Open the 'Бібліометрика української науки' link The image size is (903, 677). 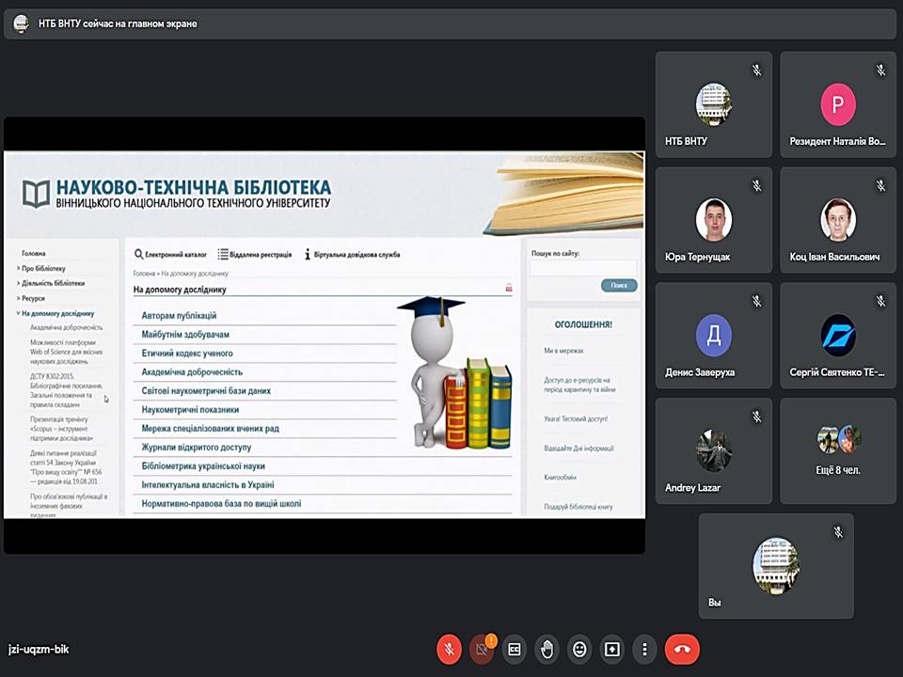pos(203,466)
